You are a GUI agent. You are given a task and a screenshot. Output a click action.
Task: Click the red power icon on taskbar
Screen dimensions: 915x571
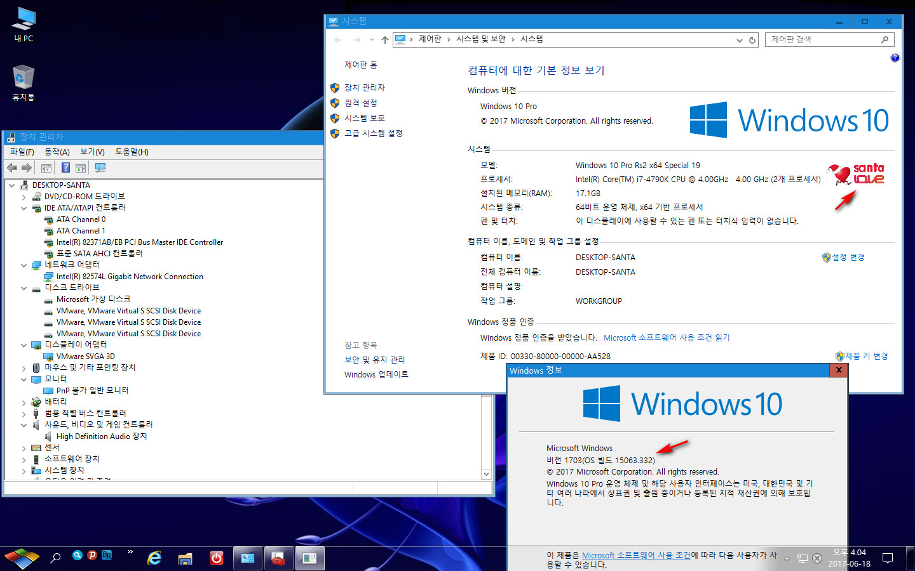pos(217,558)
